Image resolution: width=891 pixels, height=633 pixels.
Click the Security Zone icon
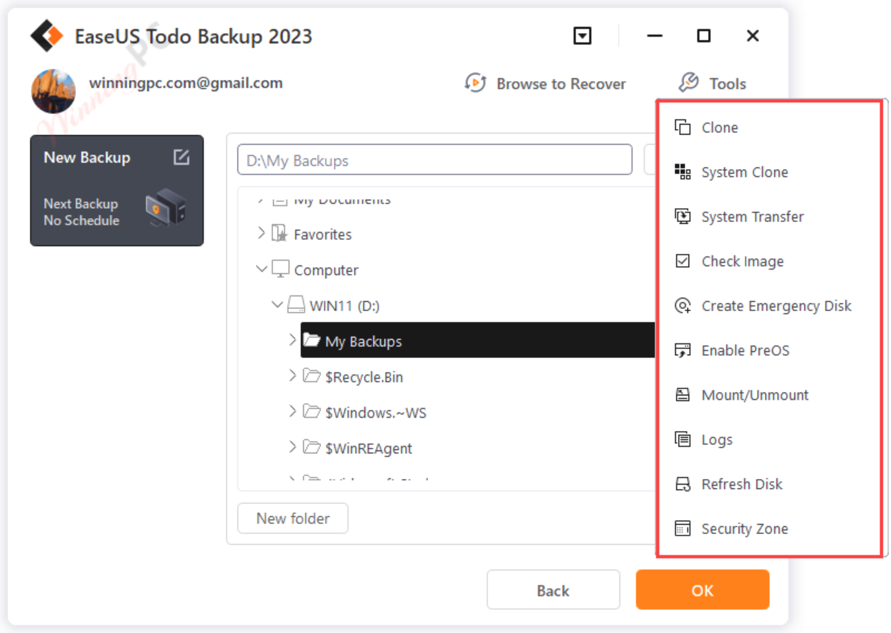pos(682,528)
